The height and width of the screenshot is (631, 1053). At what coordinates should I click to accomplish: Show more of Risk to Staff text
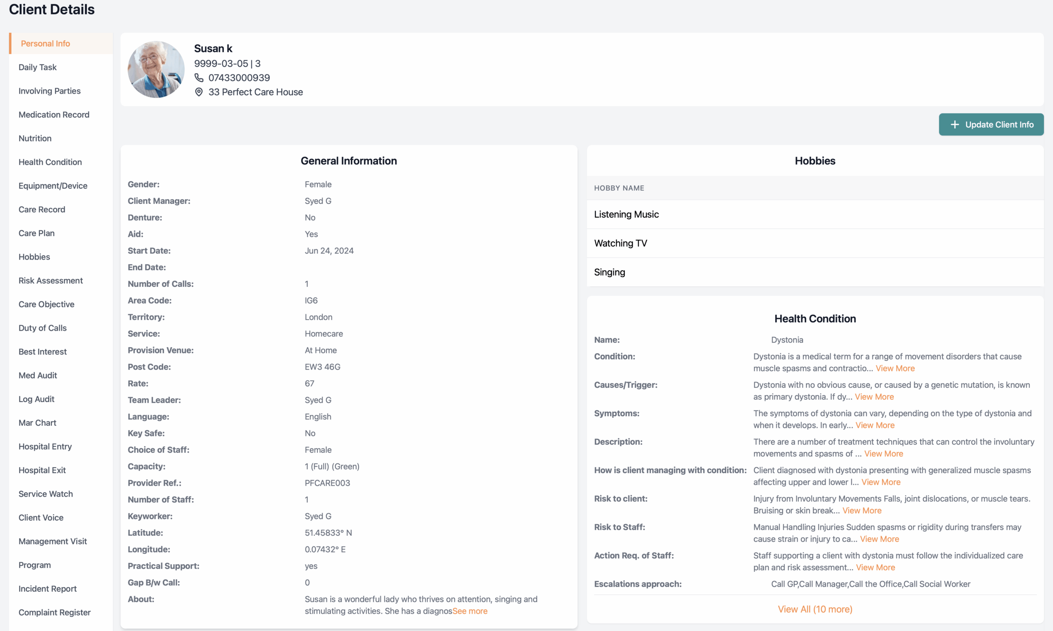[879, 539]
